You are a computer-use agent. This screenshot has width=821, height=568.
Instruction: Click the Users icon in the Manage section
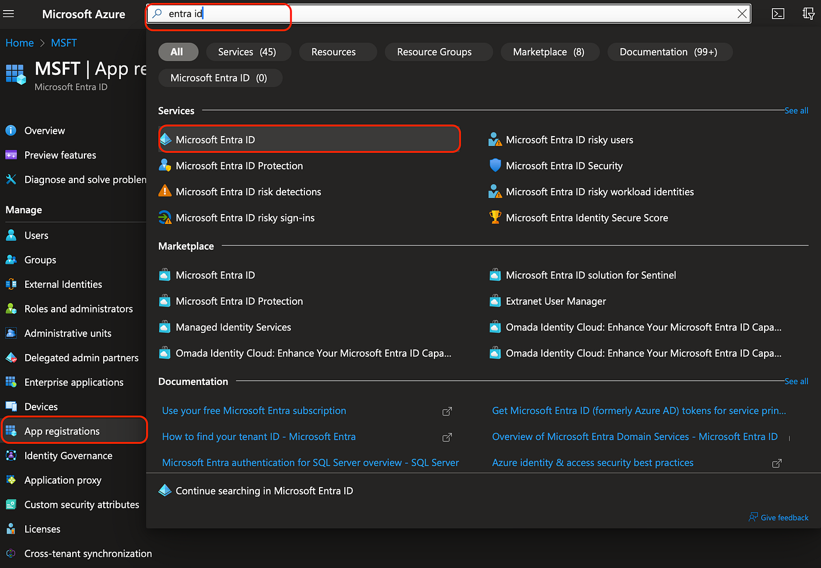[11, 235]
